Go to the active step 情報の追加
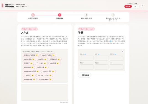Viewport: 148px width, 104px height. point(60,15)
